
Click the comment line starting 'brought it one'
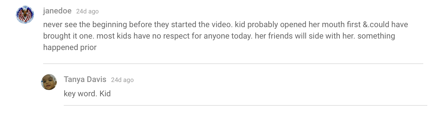tap(219, 36)
